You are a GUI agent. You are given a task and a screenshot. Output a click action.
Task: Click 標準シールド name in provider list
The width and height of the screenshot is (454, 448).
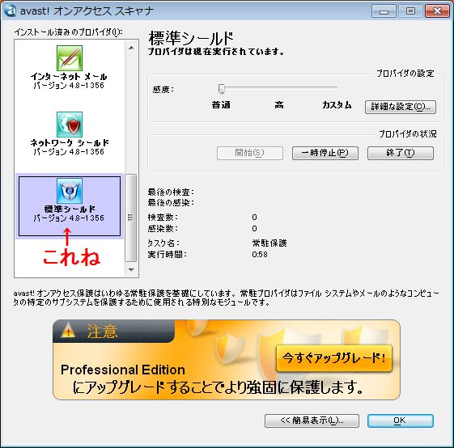tap(70, 209)
